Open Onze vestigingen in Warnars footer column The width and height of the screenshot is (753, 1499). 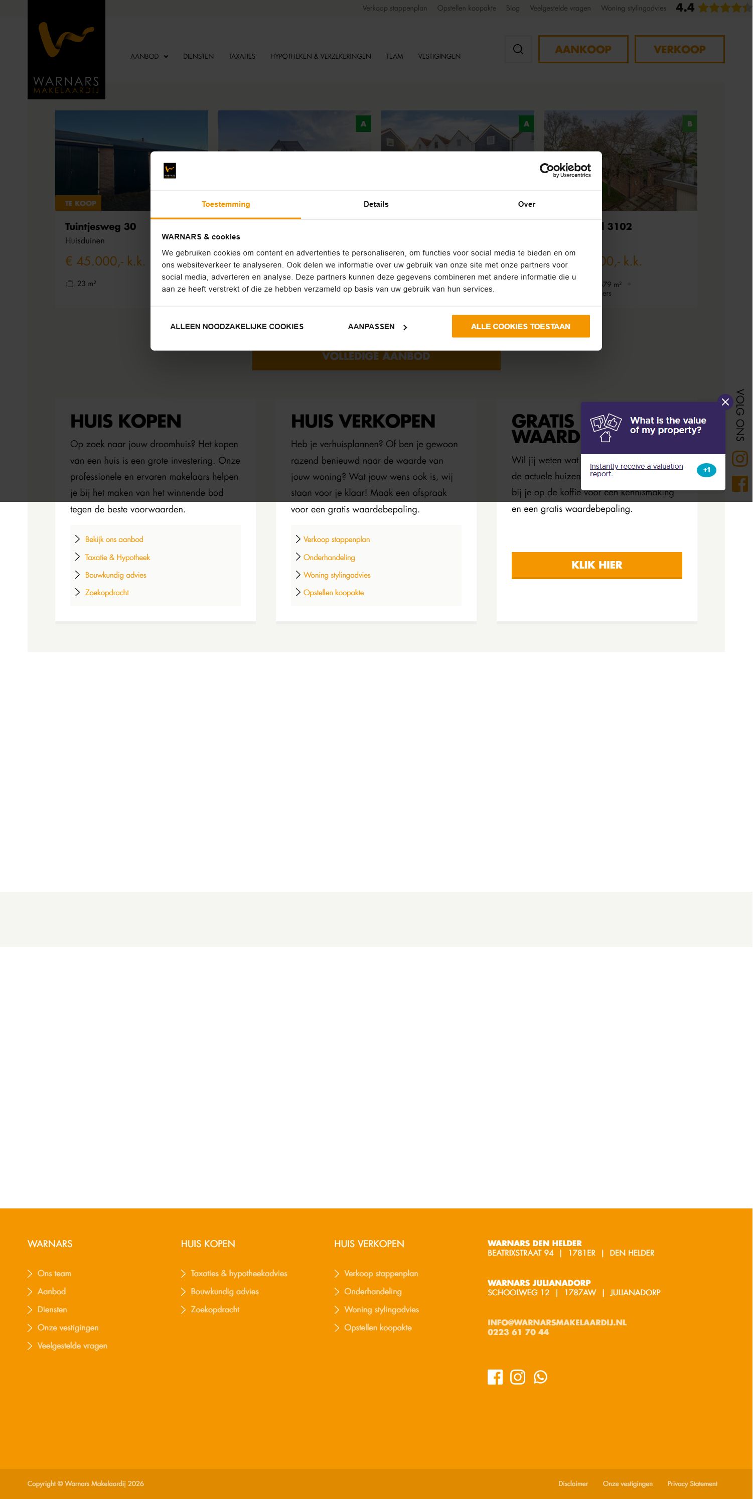click(x=68, y=1327)
